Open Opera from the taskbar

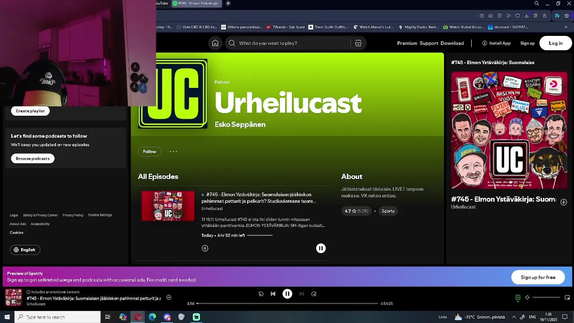click(138, 317)
